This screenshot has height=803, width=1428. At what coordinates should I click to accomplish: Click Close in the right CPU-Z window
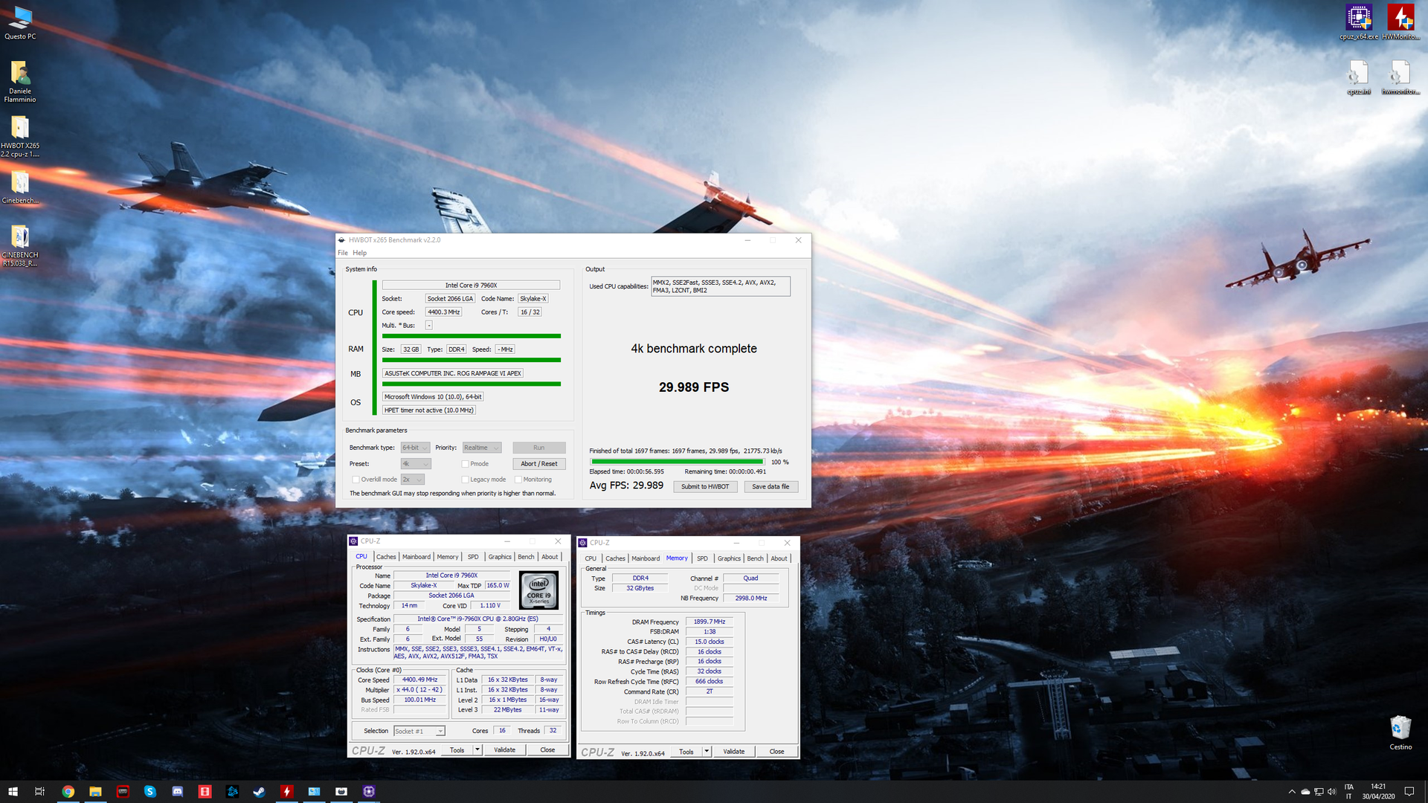click(x=776, y=751)
